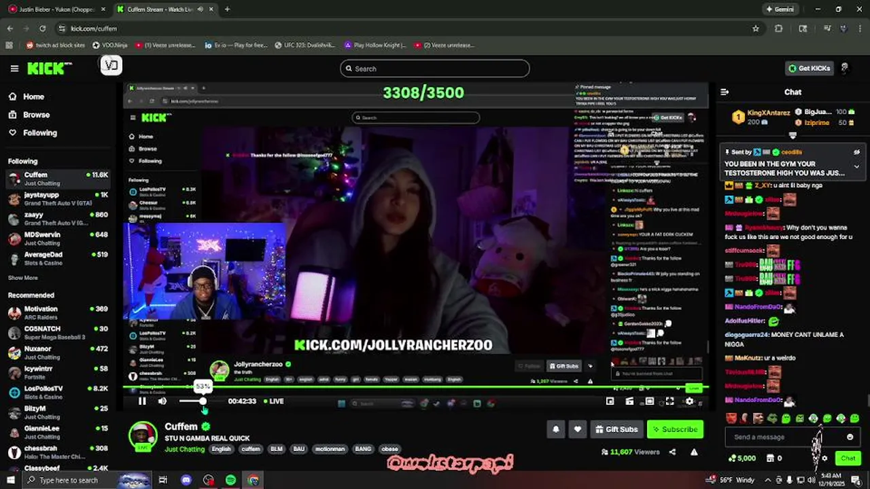This screenshot has height=489, width=870.
Task: Toggle theater mode in player
Action: click(650, 401)
